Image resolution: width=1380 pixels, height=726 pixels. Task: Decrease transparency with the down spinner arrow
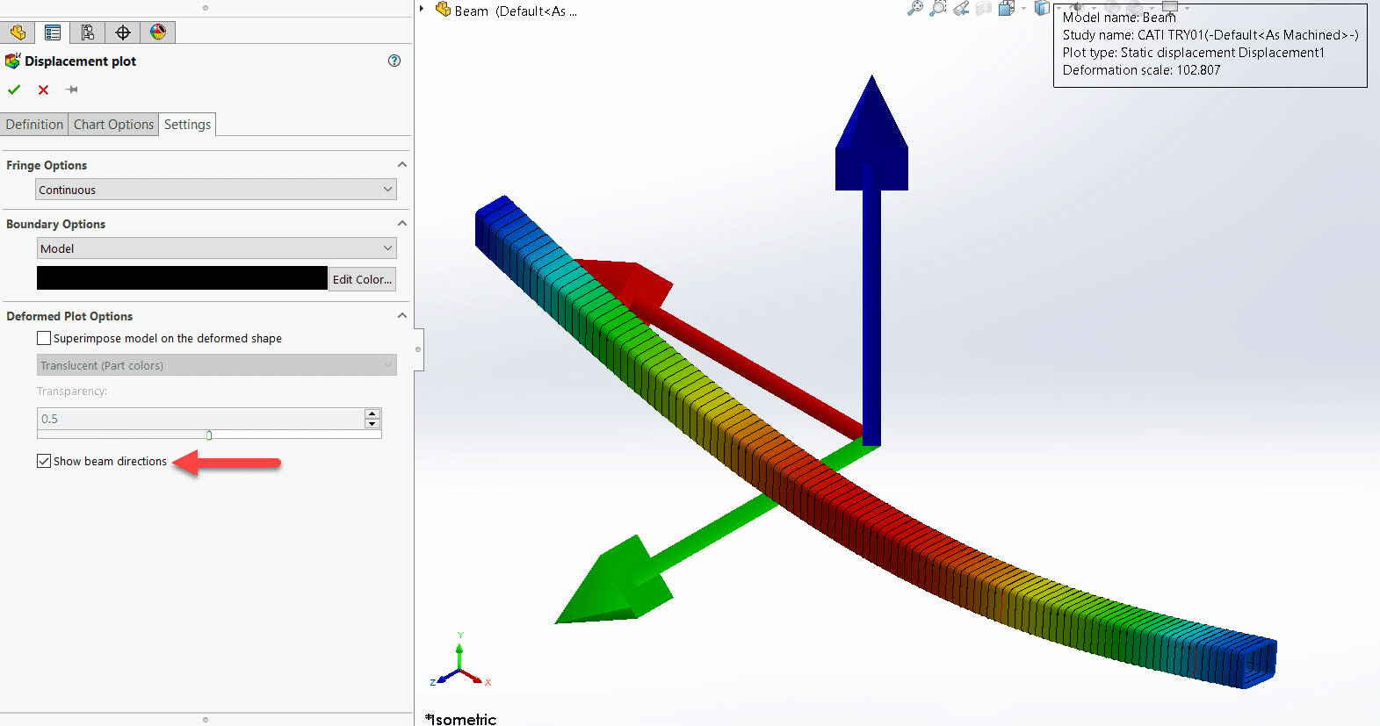(372, 424)
